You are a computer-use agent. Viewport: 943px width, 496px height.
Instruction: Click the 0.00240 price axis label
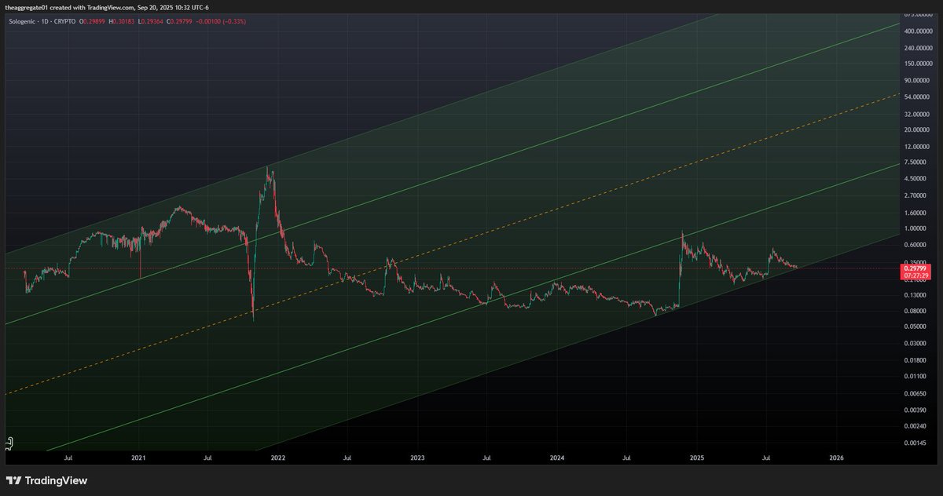tap(917, 426)
